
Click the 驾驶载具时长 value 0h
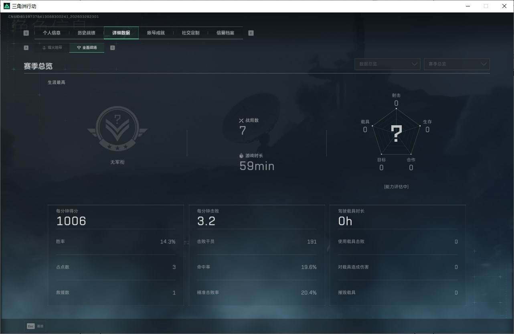point(345,221)
